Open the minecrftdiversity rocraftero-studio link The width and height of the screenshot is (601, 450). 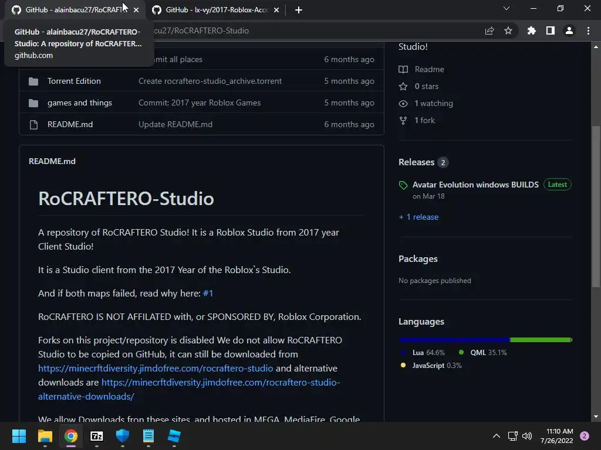coord(156,369)
